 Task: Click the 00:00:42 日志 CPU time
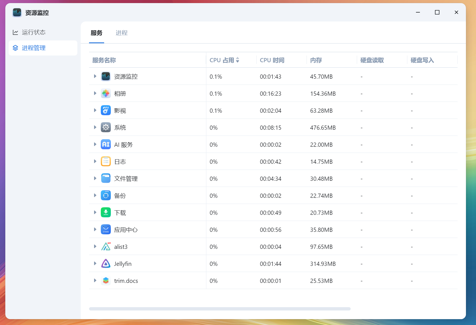tap(271, 162)
